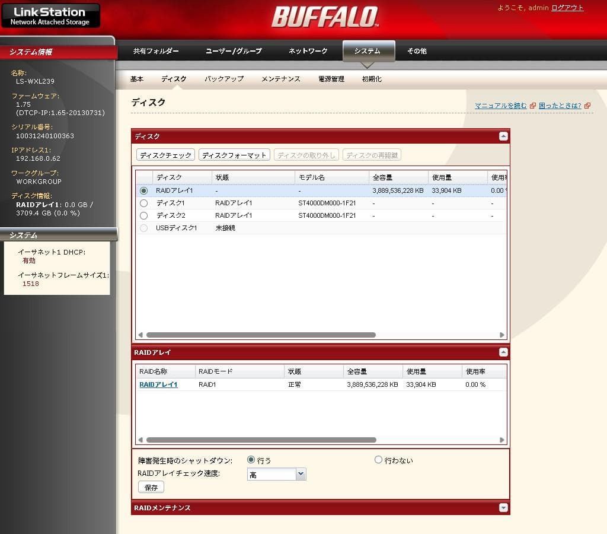Choose 行わない for shutdown on failure

378,460
